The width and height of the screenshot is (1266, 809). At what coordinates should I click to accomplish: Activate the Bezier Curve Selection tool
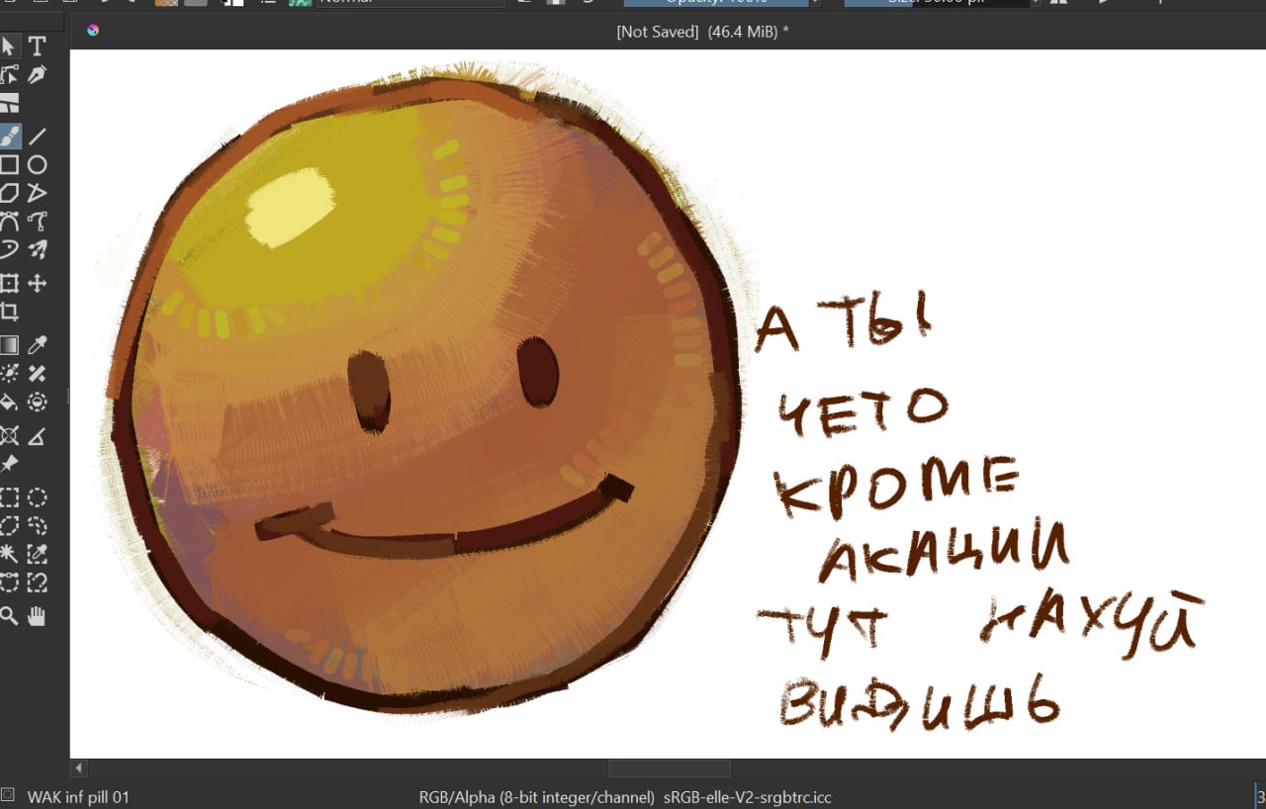point(9,582)
